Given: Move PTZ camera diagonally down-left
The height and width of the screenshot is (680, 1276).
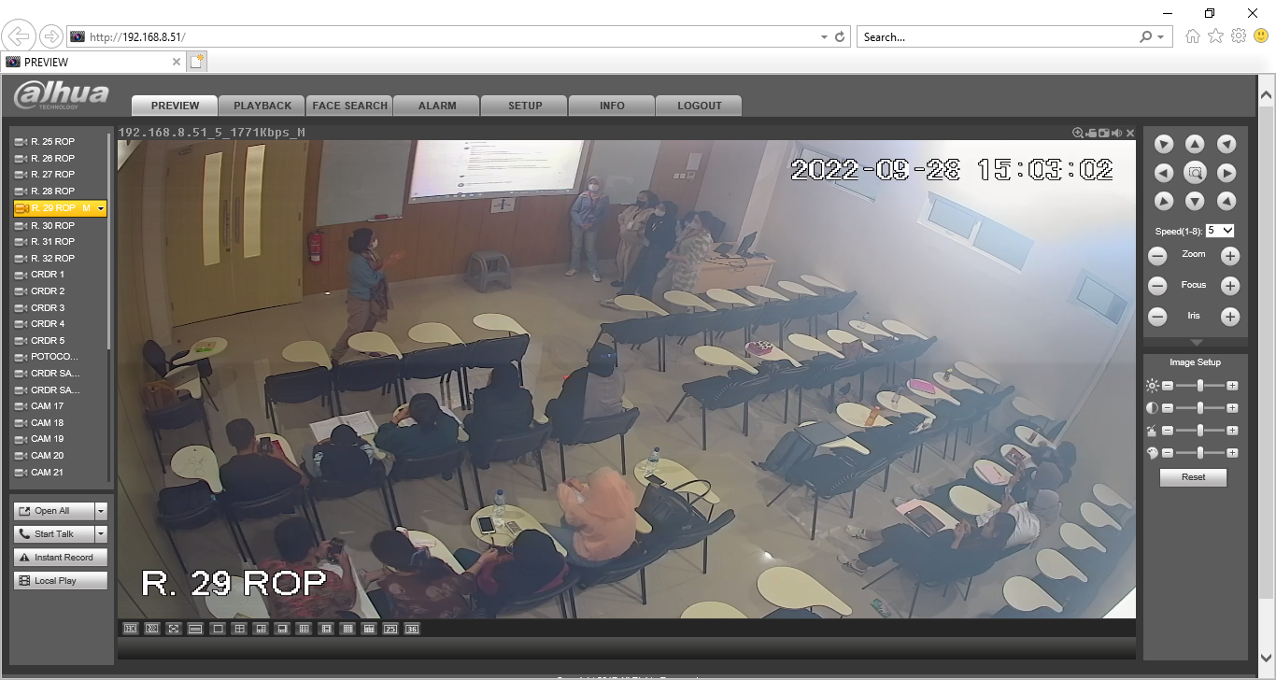Looking at the screenshot, I should pos(1163,201).
